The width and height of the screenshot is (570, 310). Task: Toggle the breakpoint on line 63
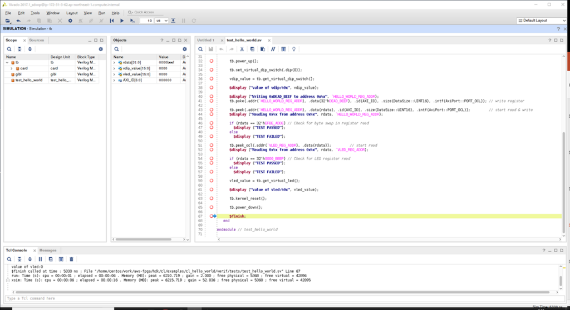coord(211,198)
